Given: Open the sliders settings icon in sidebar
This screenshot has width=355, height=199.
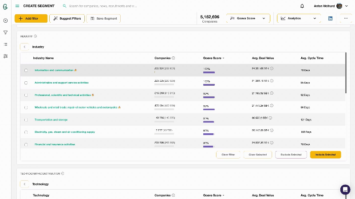Looking at the screenshot, I should coord(5,56).
